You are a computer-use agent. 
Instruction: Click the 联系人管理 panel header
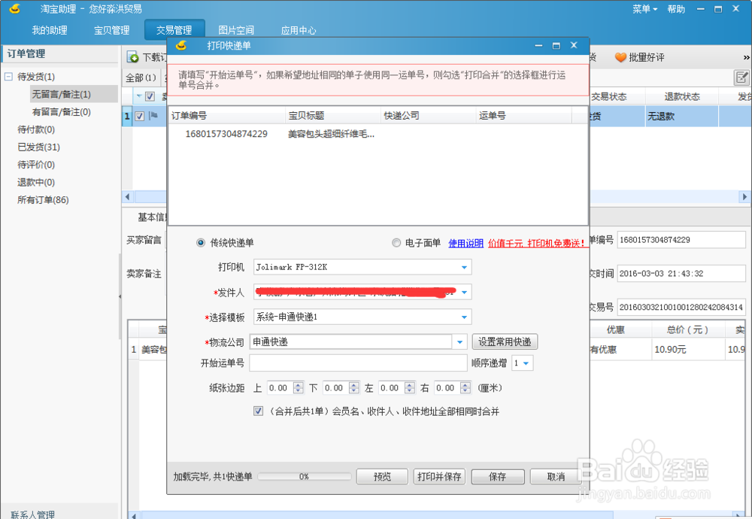60,512
